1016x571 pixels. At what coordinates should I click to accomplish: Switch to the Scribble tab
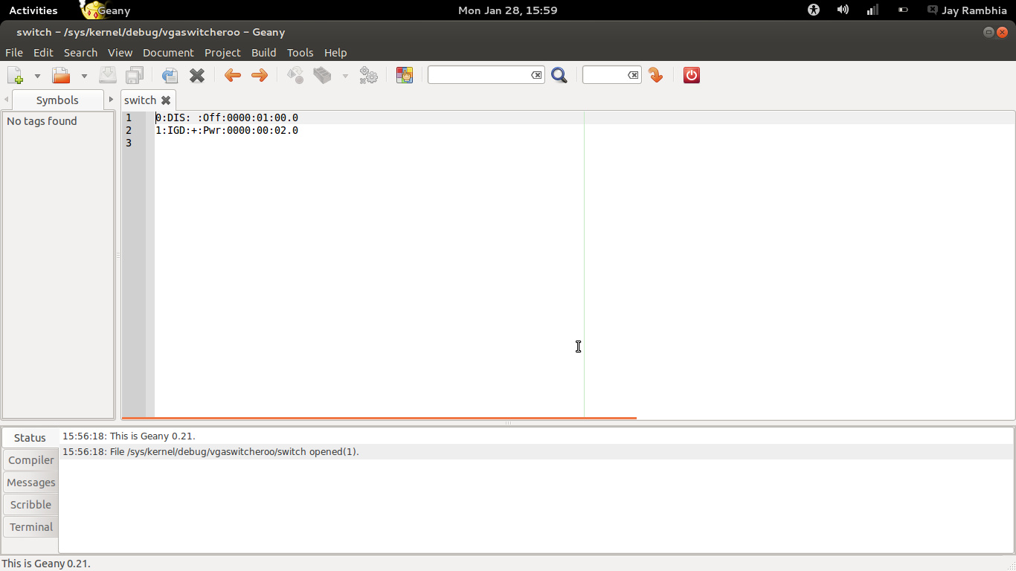30,505
